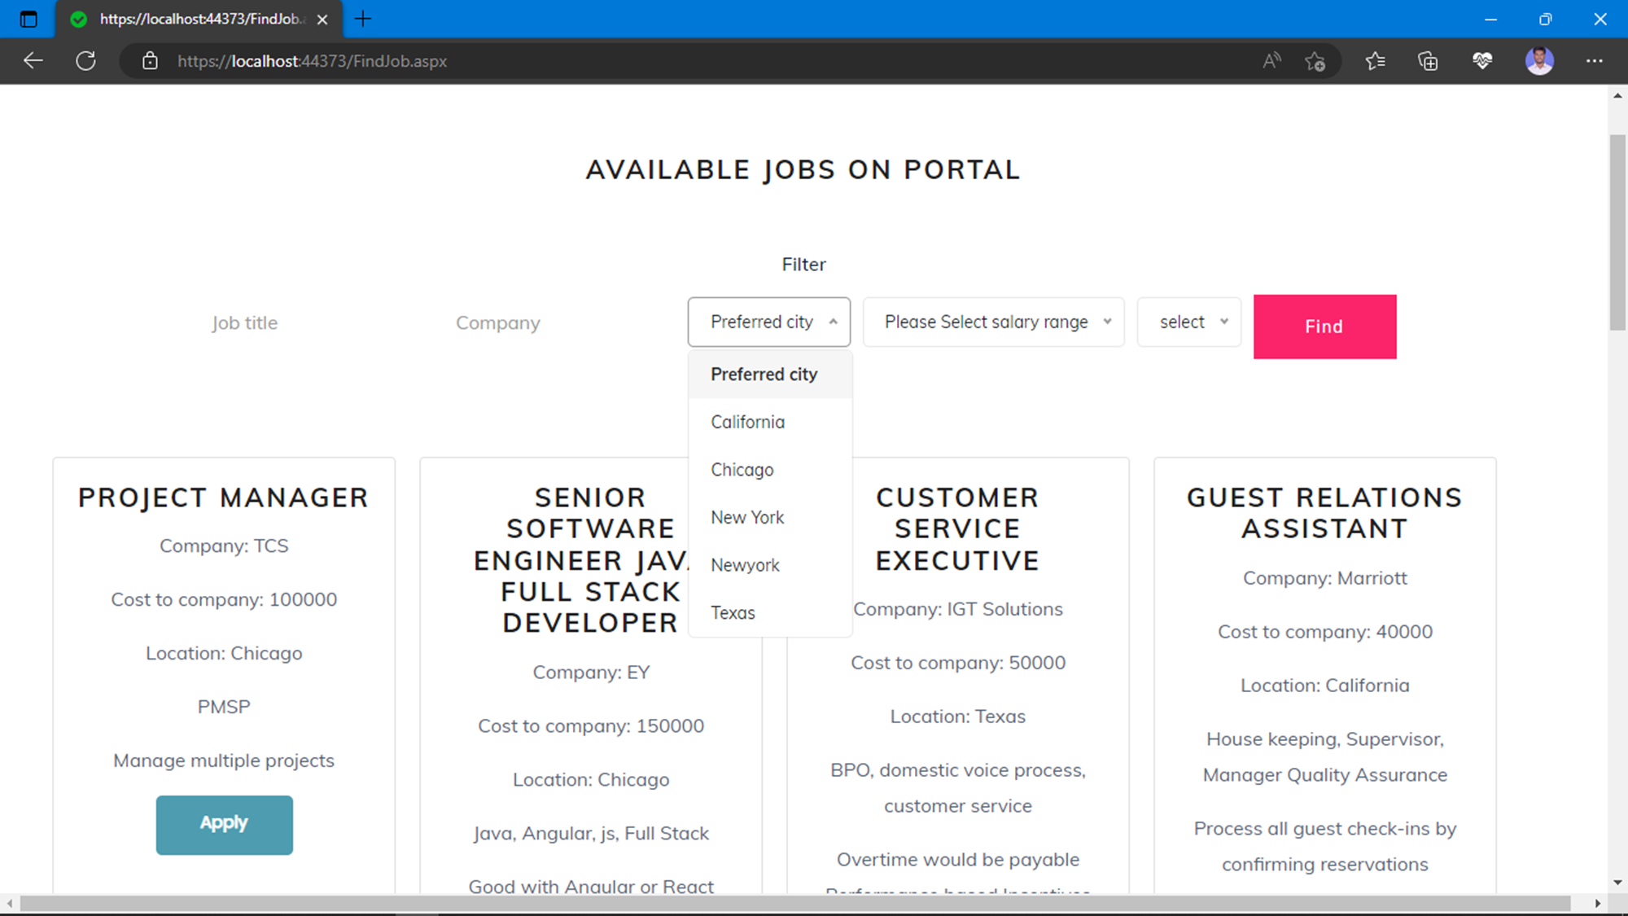Click 'Location: California' text
Image resolution: width=1628 pixels, height=916 pixels.
click(x=1324, y=686)
